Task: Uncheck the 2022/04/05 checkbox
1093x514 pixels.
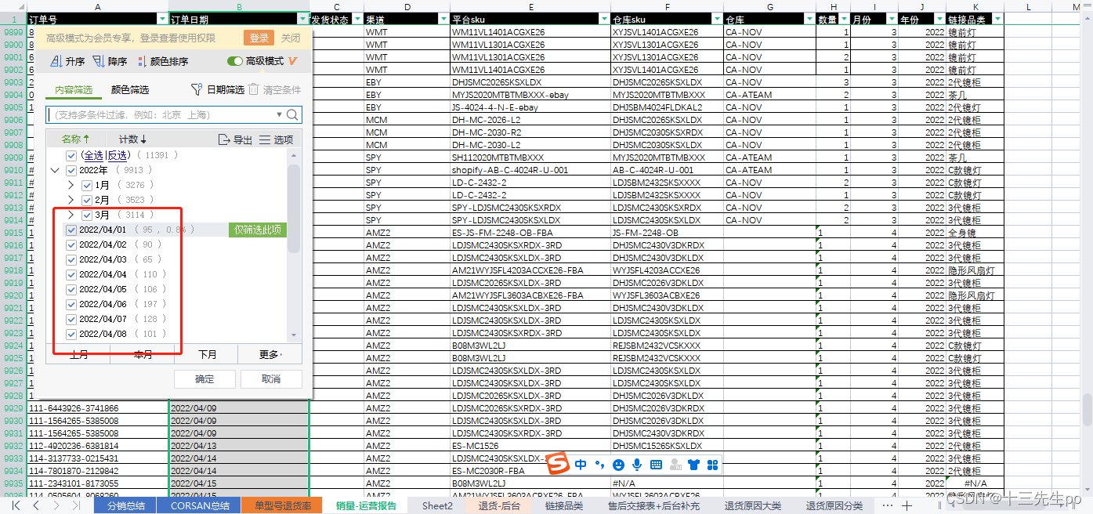Action: (71, 289)
